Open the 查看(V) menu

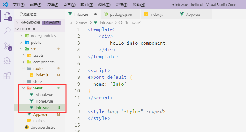tap(69, 4)
